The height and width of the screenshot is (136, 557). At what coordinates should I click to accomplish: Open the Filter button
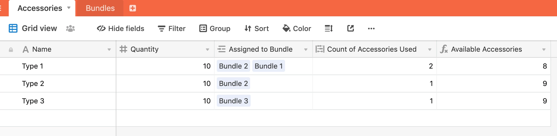coord(172,29)
